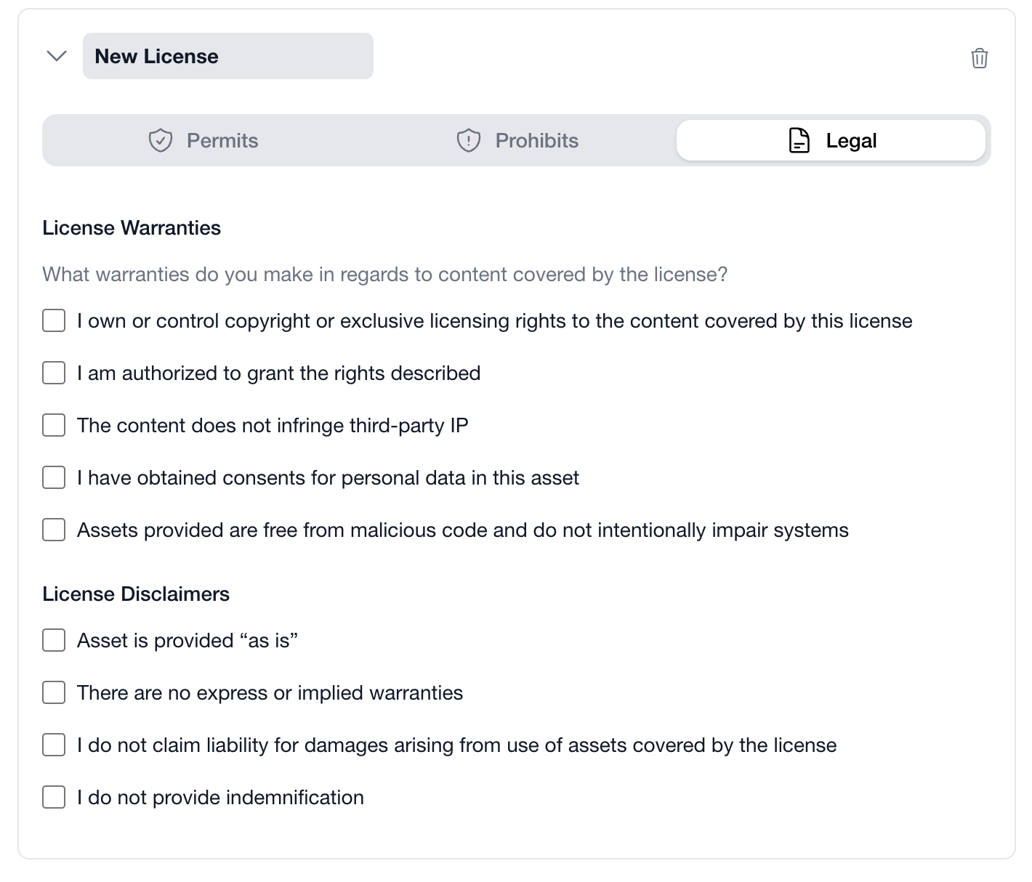Enable 'I have obtained consents for personal data'
Image resolution: width=1032 pixels, height=882 pixels.
54,477
